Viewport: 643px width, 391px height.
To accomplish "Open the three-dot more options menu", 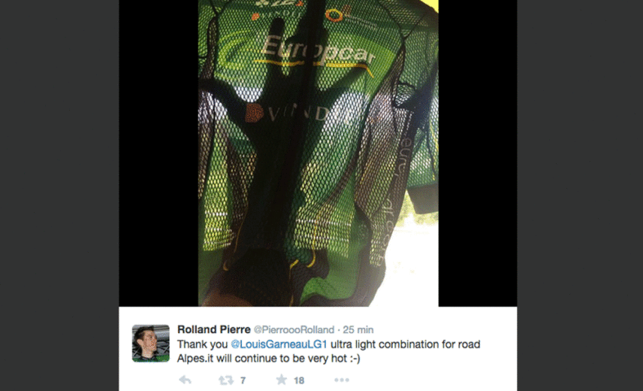I will 342,380.
